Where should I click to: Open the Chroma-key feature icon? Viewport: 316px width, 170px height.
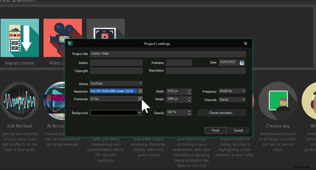pos(278,101)
